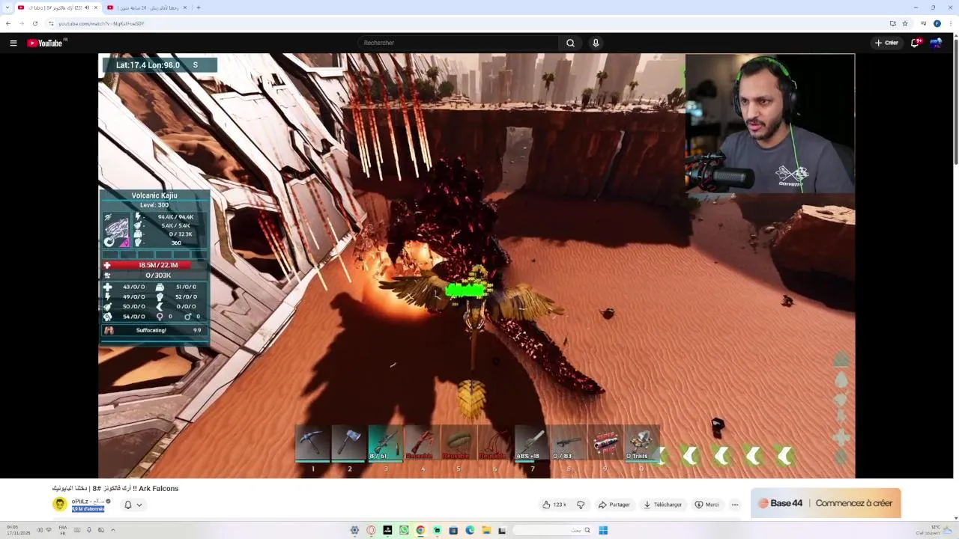Open Chrome profile avatar
Viewport: 959px width, 539px height.
(937, 23)
